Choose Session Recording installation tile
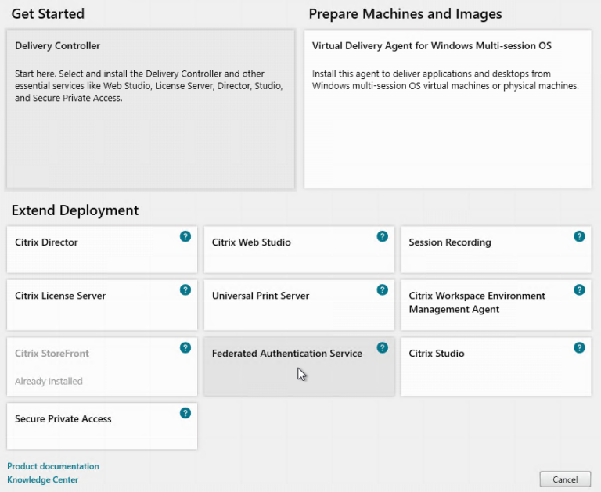 pos(485,250)
